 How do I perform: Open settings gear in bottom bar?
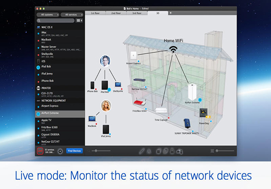[x=60, y=151]
